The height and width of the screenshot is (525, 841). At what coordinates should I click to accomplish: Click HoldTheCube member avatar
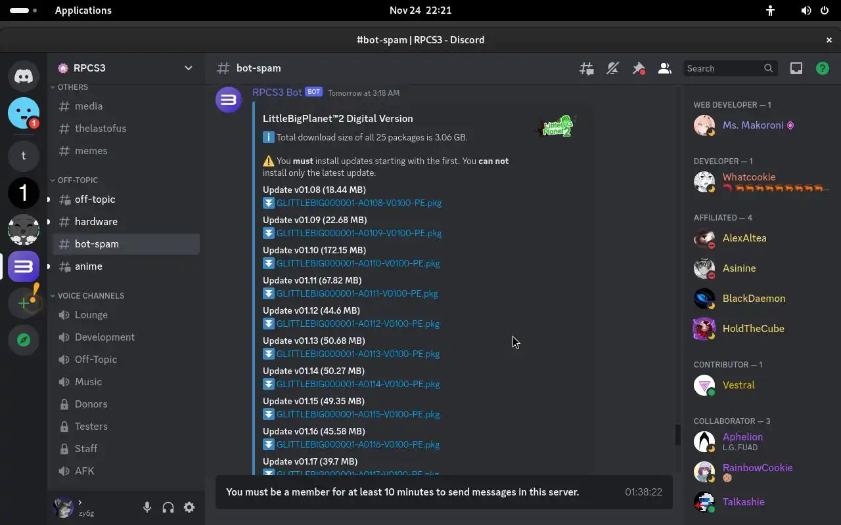[x=704, y=329]
